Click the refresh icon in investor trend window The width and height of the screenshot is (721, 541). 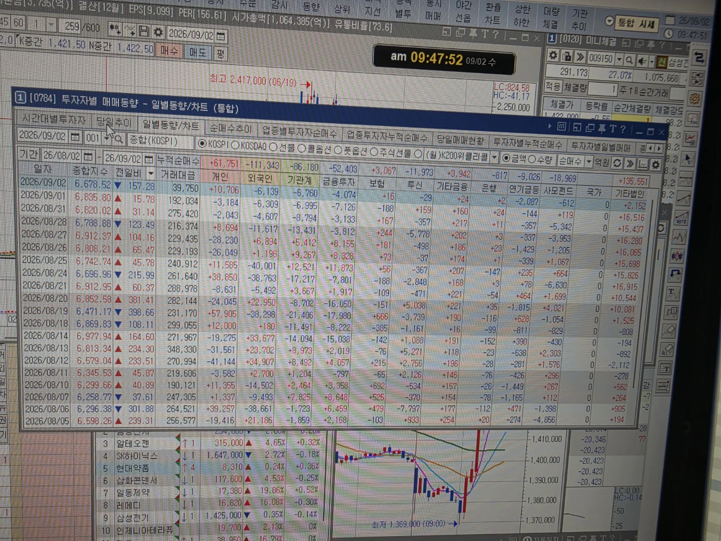coord(617,163)
